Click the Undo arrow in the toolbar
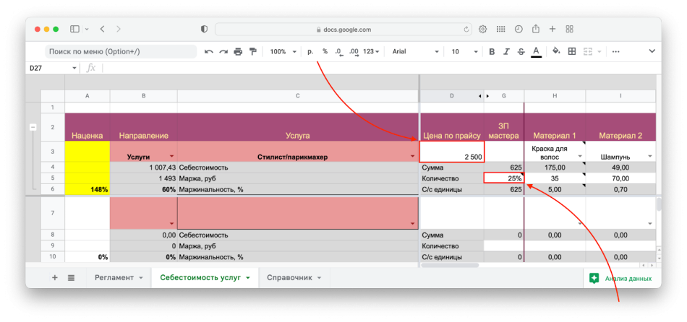The height and width of the screenshot is (322, 687). coord(209,52)
